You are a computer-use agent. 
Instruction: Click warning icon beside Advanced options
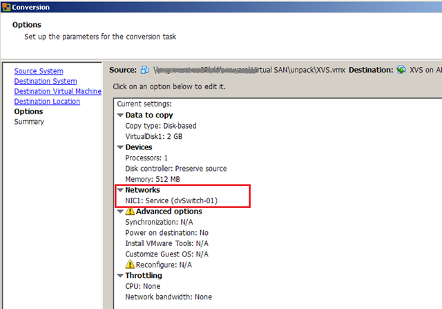(x=130, y=211)
